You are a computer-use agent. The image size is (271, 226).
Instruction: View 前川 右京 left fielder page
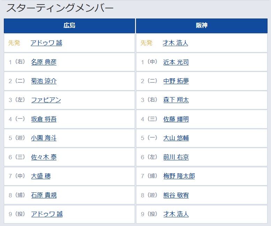pos(176,157)
